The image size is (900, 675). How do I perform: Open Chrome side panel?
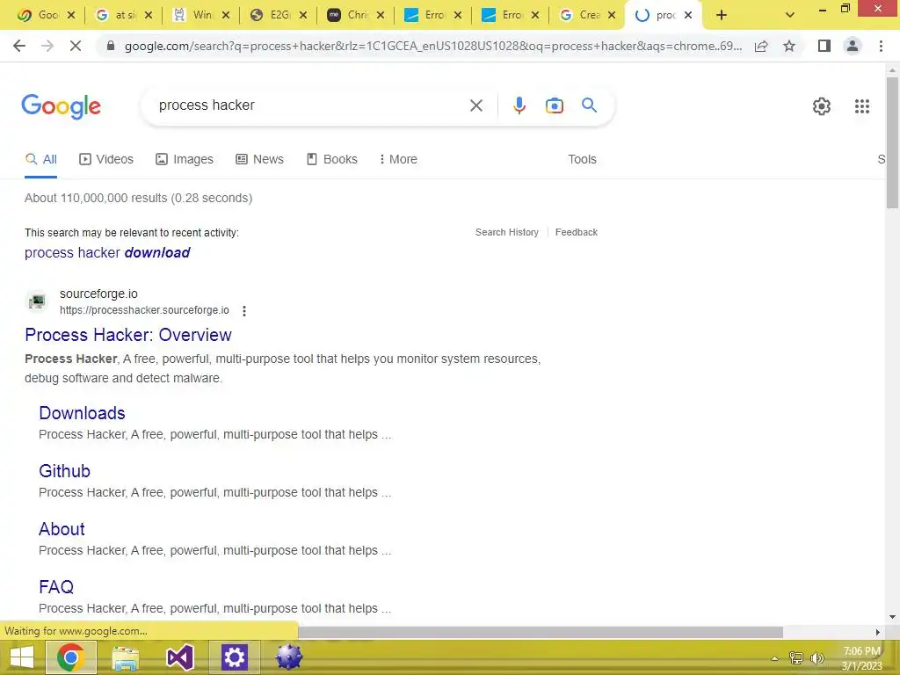click(x=824, y=46)
